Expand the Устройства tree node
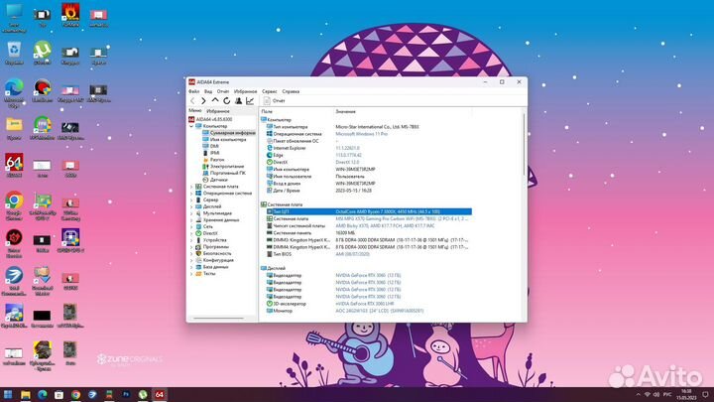The width and height of the screenshot is (714, 402). (x=191, y=240)
